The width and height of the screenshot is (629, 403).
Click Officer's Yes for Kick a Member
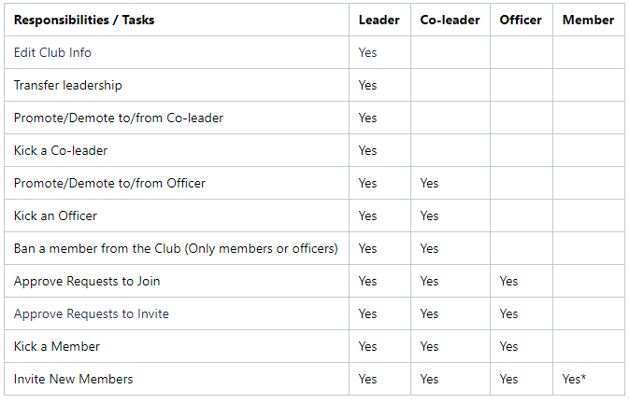(508, 347)
